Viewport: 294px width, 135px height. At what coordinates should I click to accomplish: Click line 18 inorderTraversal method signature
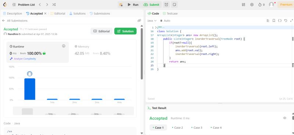click(x=204, y=39)
